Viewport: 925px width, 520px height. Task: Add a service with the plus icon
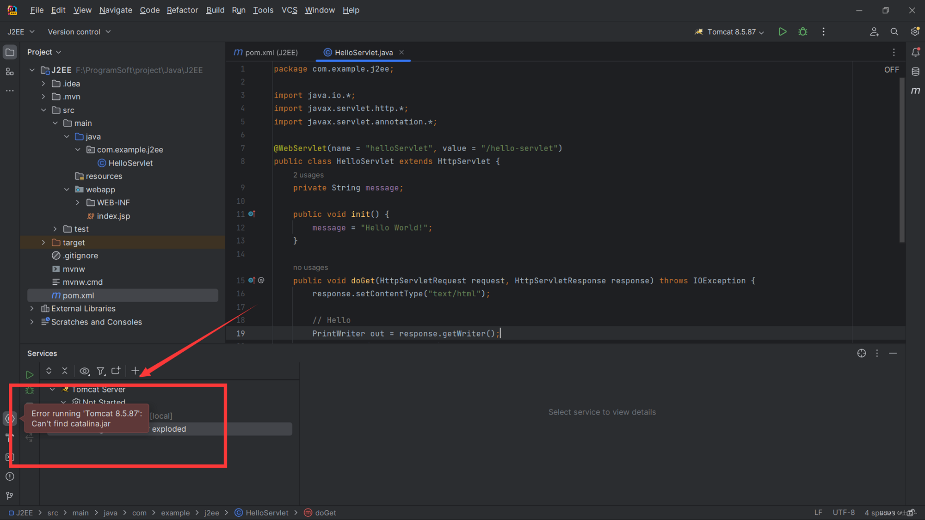click(135, 371)
